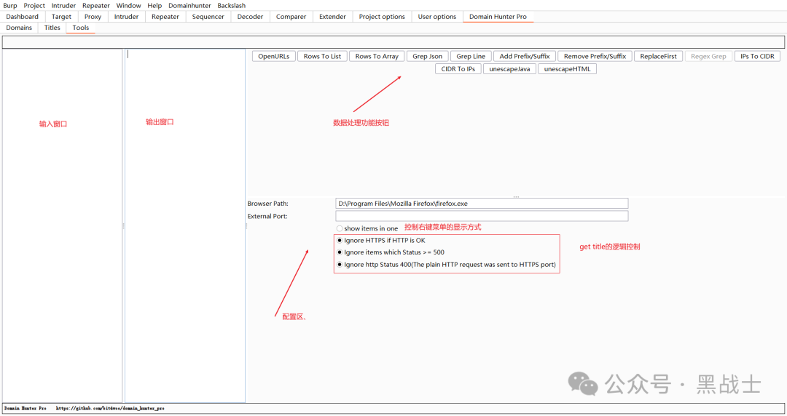Click the unescapeJava button

click(509, 68)
